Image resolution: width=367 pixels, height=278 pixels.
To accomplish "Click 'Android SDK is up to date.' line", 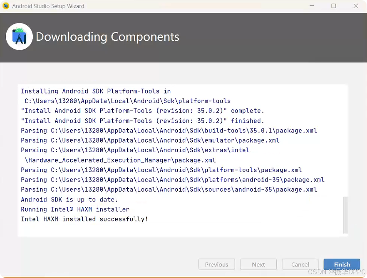I will 69,199.
